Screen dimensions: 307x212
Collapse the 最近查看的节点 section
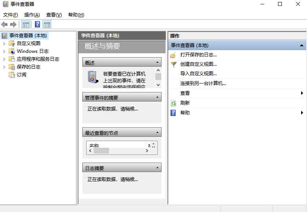pos(157,132)
